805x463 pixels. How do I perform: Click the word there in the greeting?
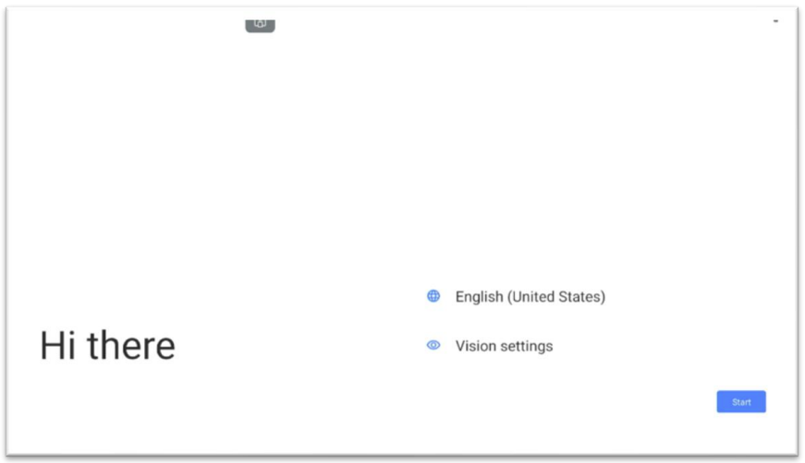[131, 346]
